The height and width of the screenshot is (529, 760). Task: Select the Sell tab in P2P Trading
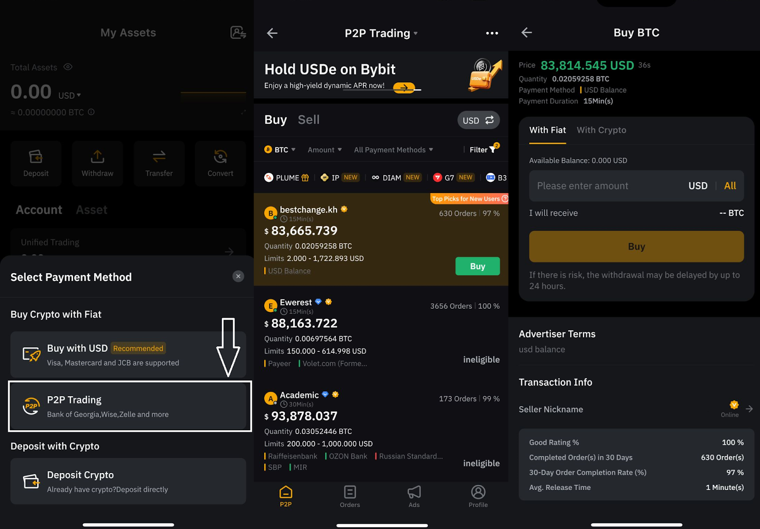point(309,120)
